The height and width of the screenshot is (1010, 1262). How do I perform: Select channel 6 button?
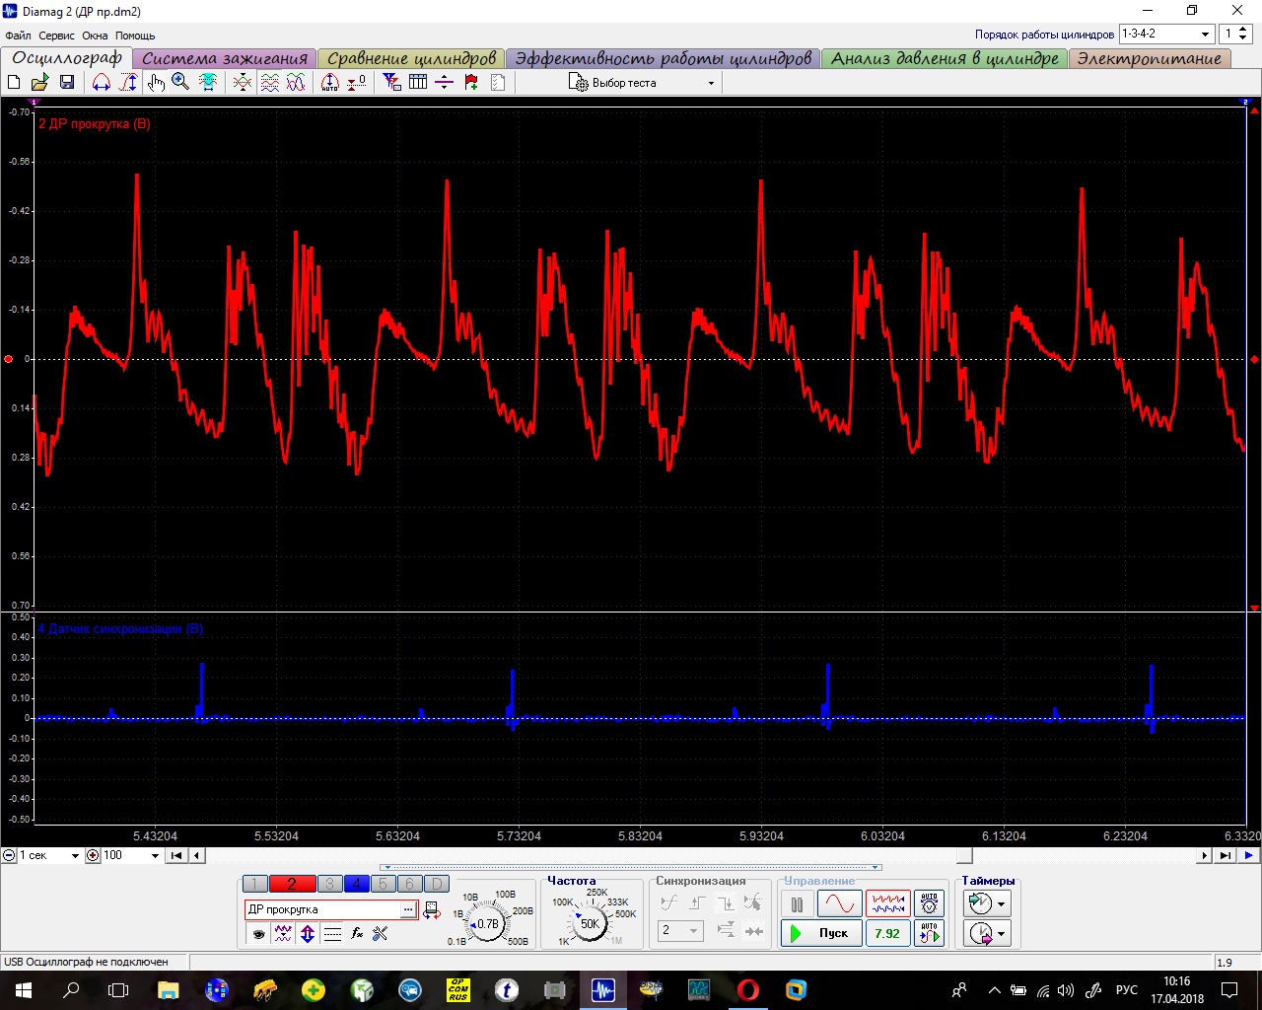click(x=409, y=884)
